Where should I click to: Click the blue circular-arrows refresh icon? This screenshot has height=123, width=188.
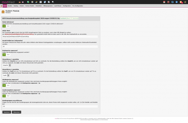pyautogui.click(x=172, y=2)
